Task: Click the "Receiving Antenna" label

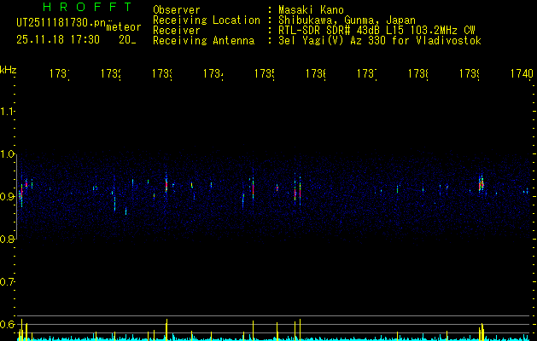Action: click(204, 41)
